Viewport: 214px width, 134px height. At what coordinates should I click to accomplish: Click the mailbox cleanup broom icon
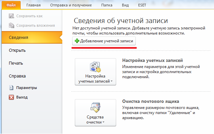95,108
